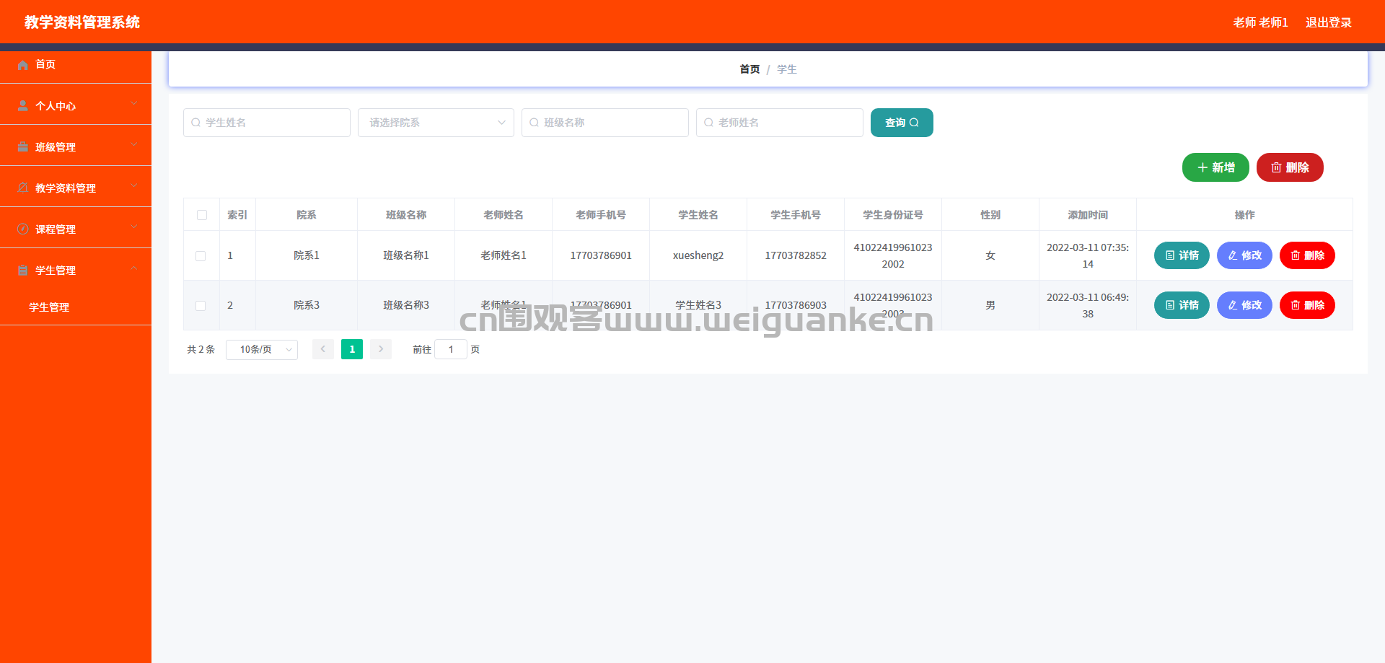Focus the 班级名称 search field
1385x663 pixels.
(x=605, y=123)
